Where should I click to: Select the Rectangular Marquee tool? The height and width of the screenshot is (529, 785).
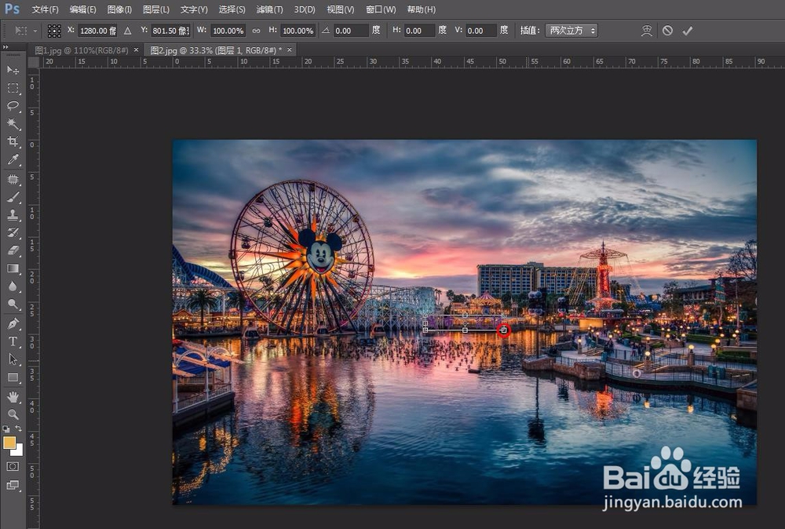[x=13, y=88]
